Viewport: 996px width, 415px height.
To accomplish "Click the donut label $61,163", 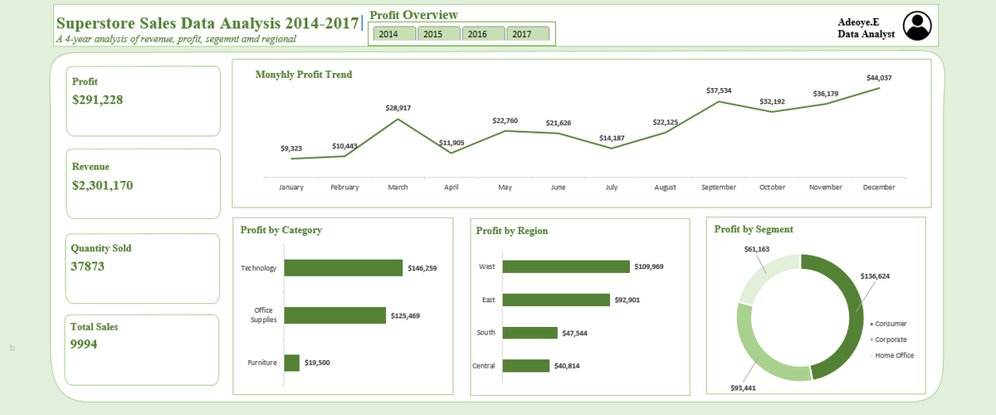I will (756, 249).
